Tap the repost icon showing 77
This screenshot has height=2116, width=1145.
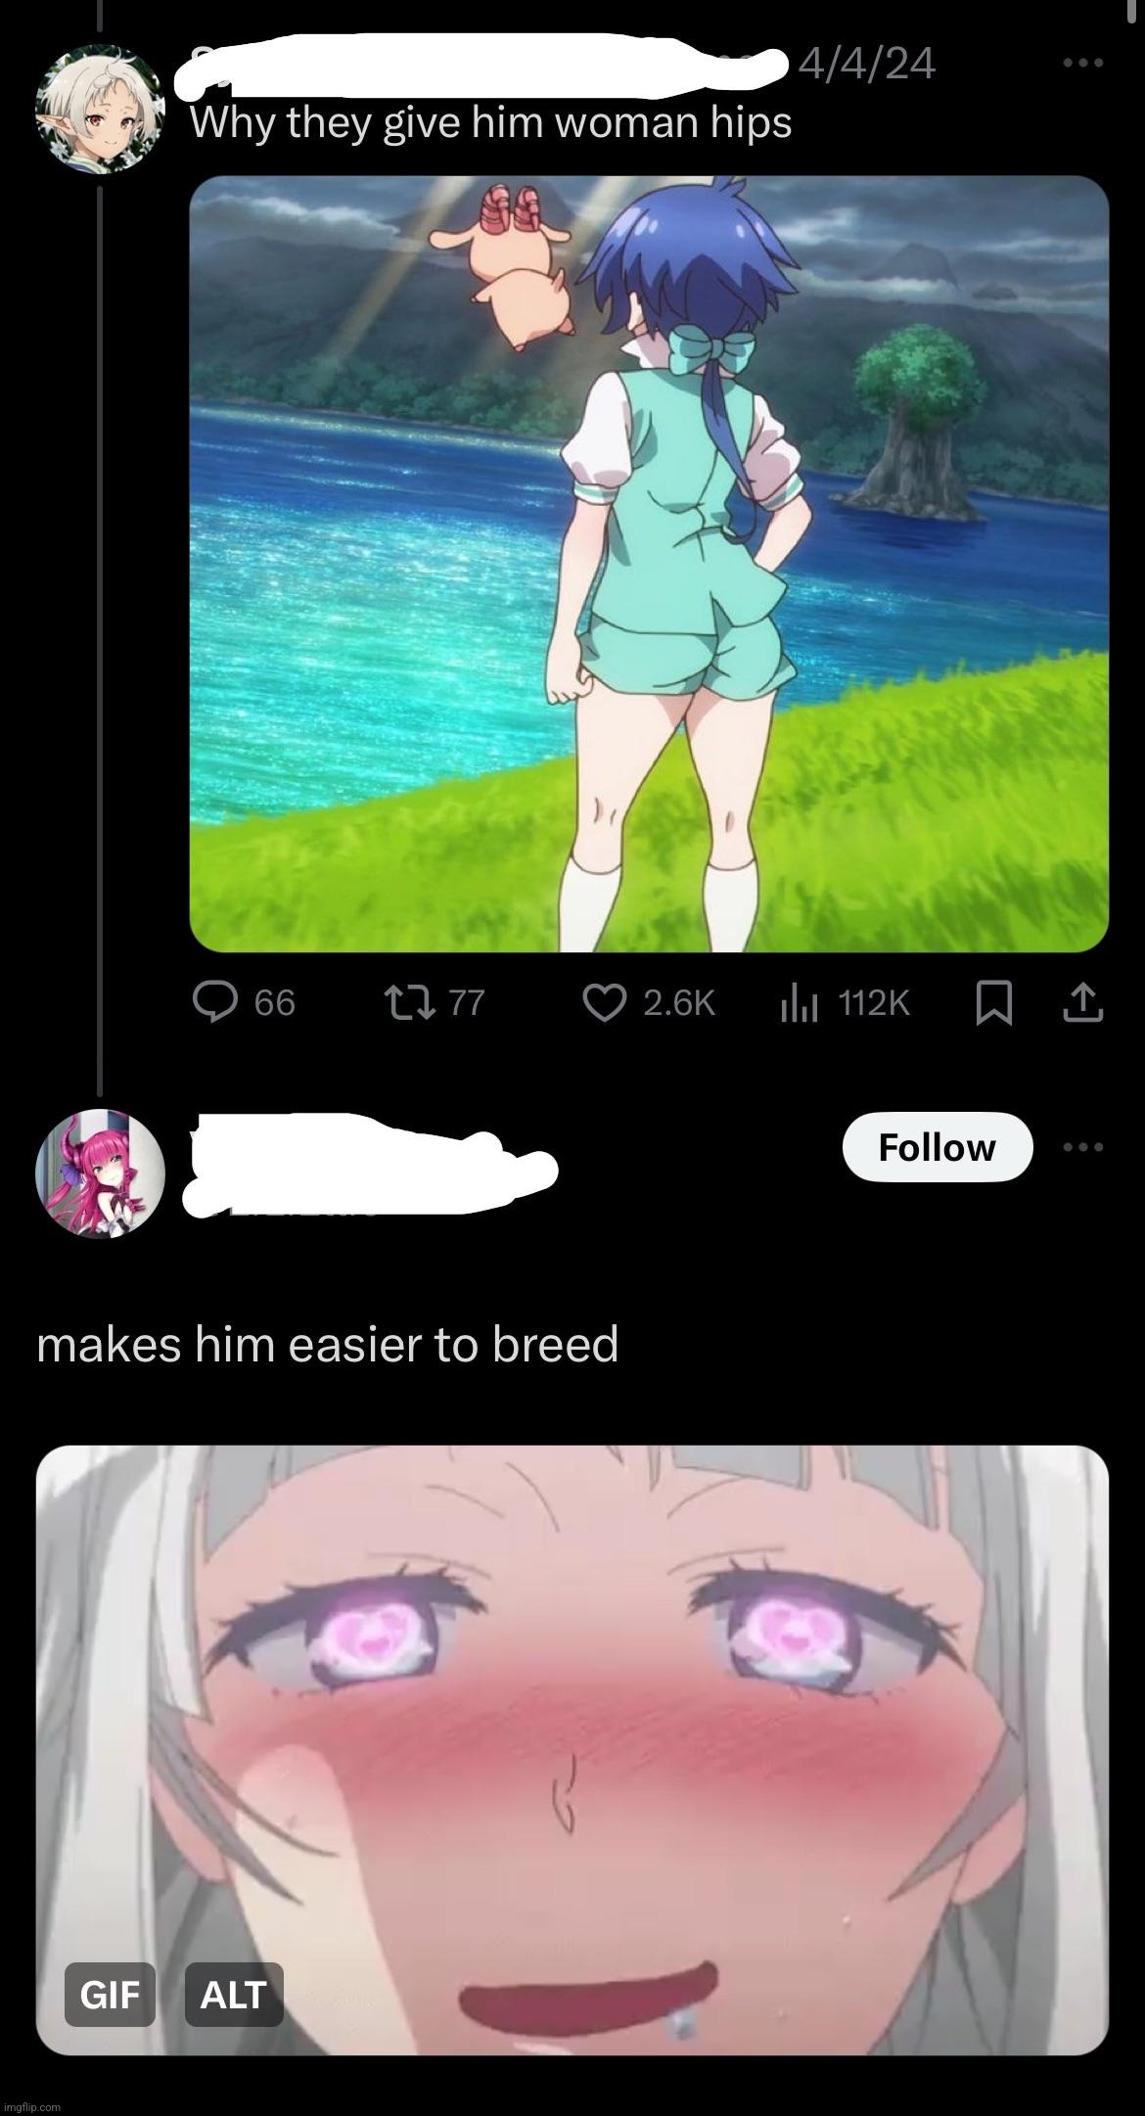[x=400, y=1002]
